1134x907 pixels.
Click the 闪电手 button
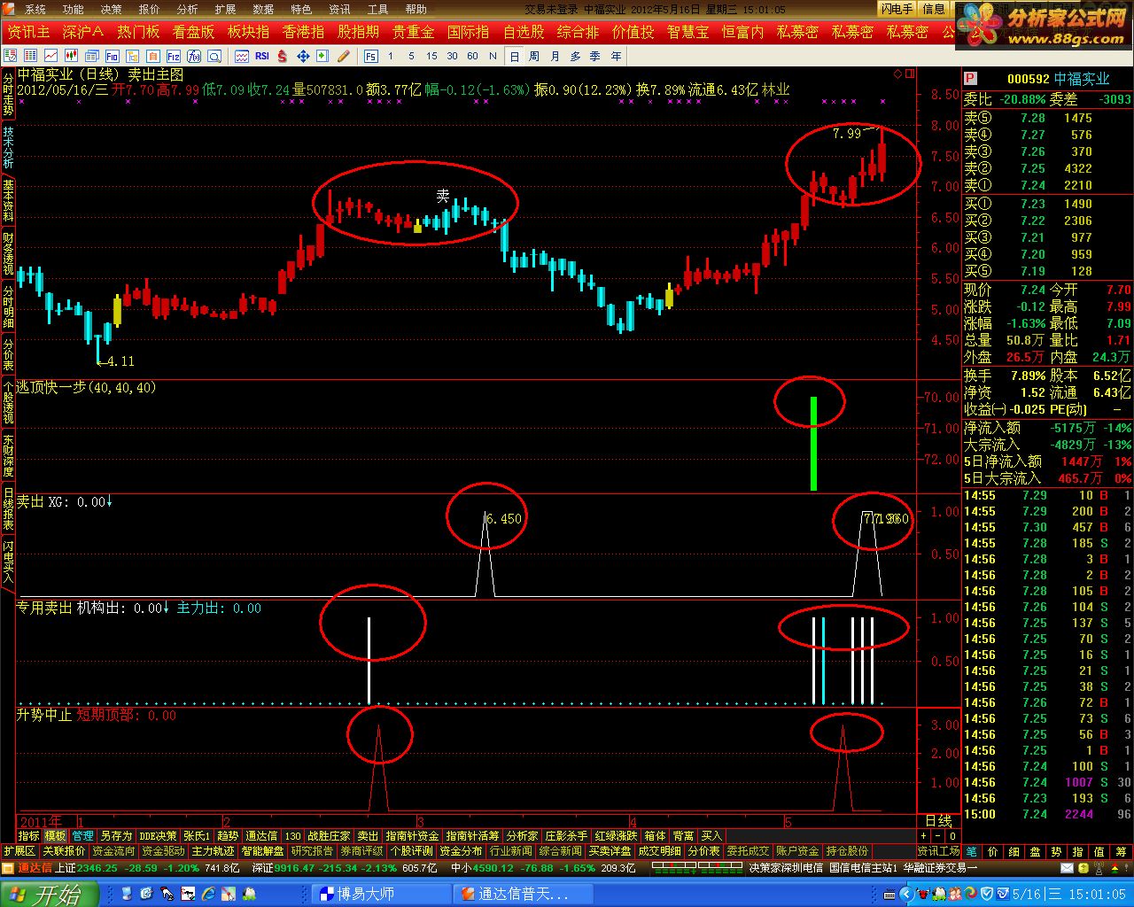point(897,9)
